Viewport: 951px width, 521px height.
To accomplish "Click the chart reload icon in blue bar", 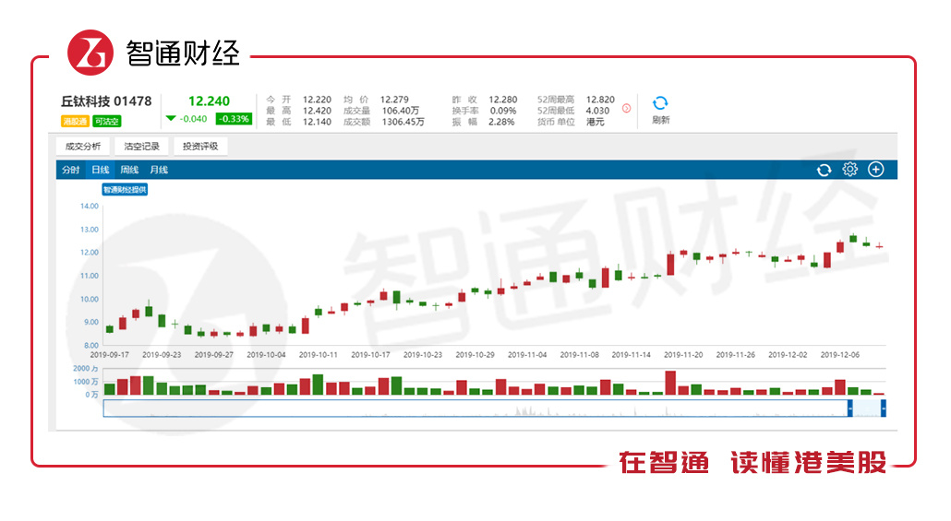I will pyautogui.click(x=824, y=171).
